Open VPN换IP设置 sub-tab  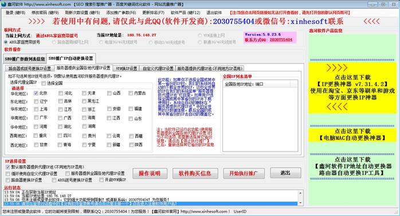[x=126, y=69]
